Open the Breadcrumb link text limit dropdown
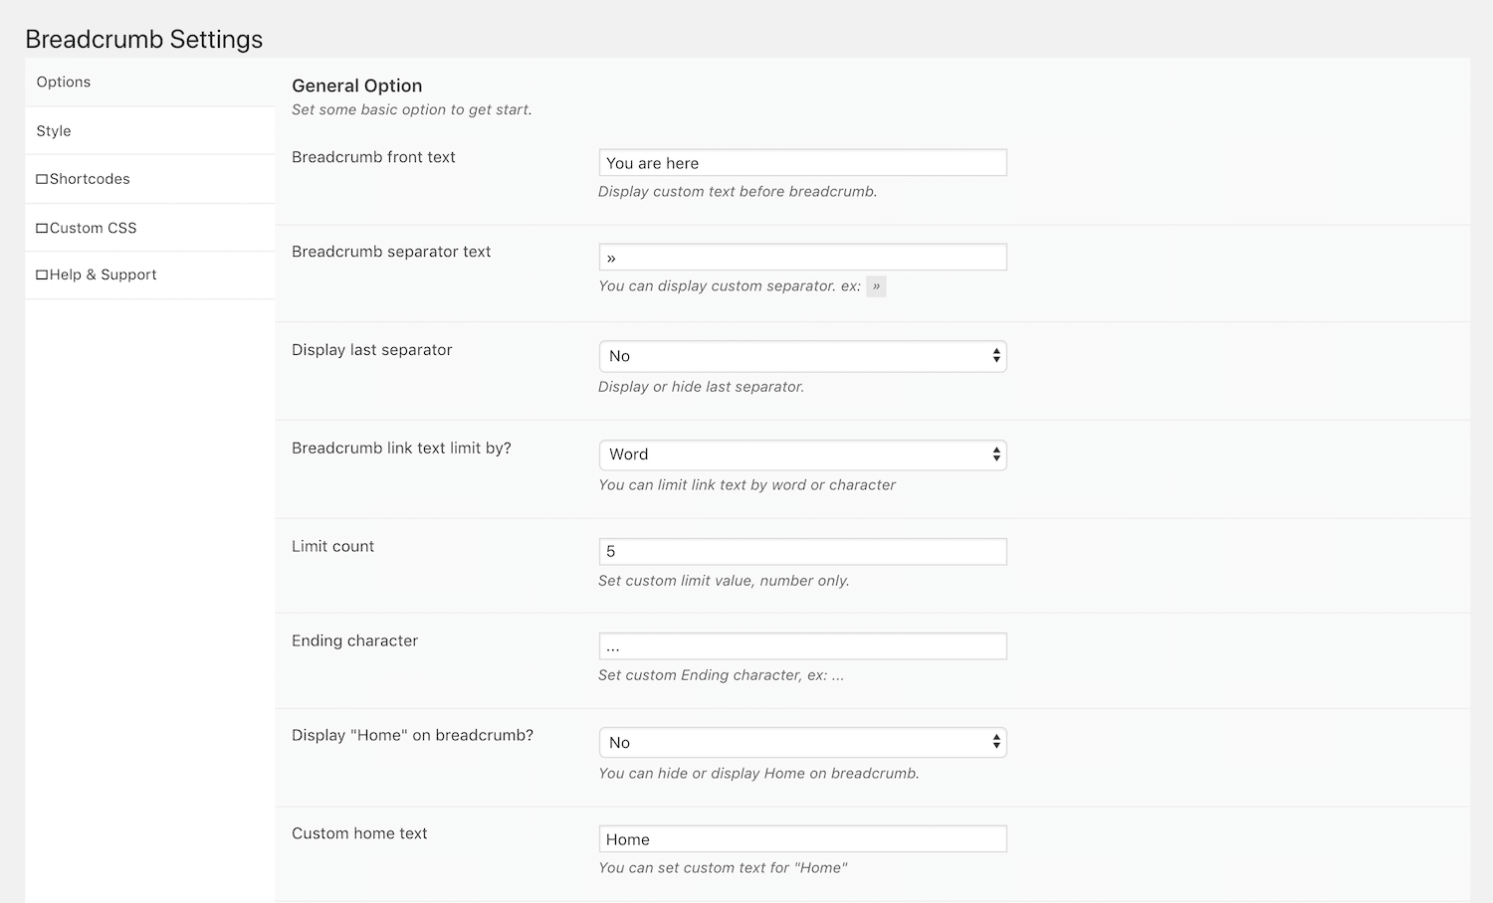This screenshot has height=903, width=1493. 801,454
